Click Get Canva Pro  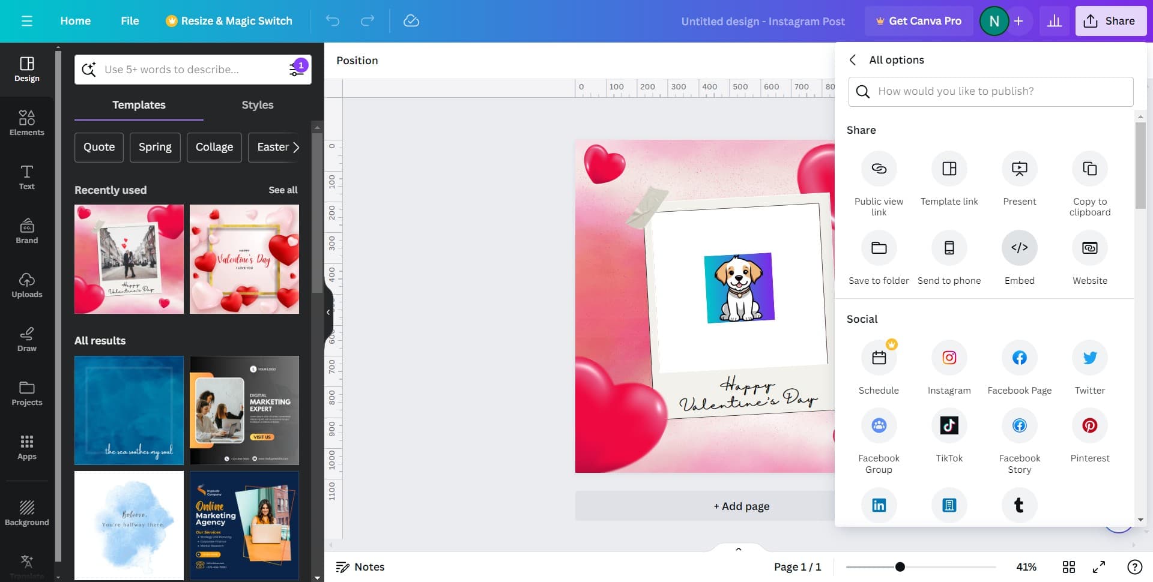coord(919,20)
